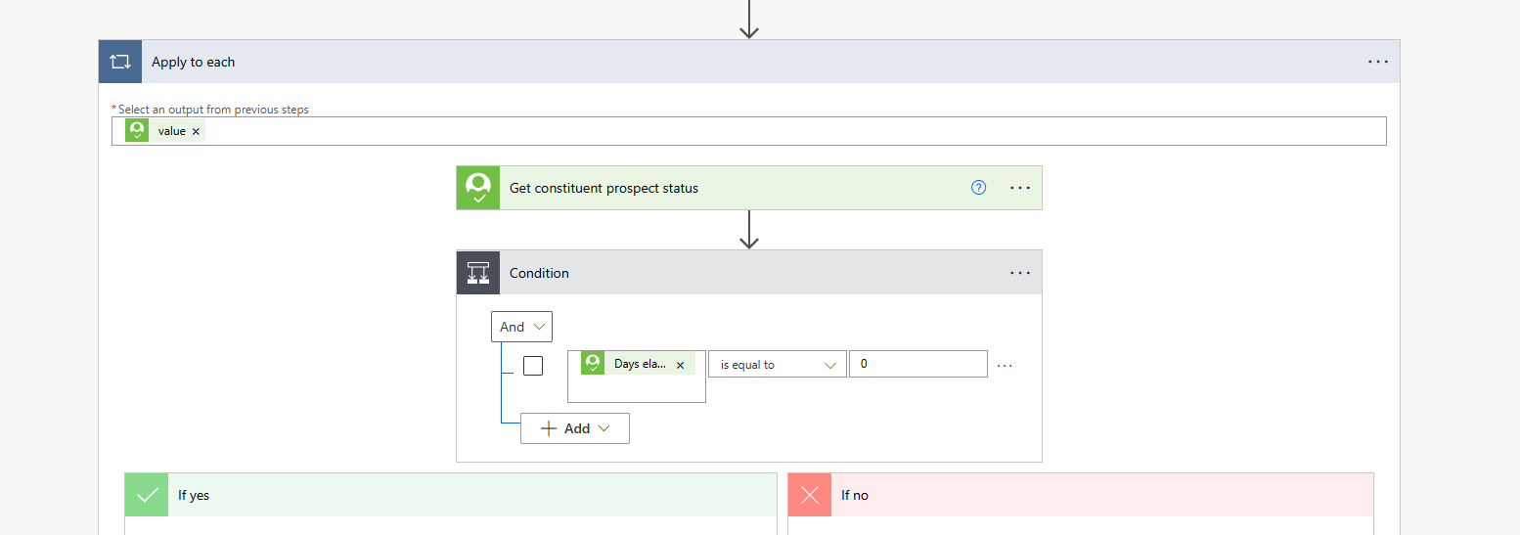Open Get constituent prospect status ellipsis menu
This screenshot has height=535, width=1520.
1020,188
